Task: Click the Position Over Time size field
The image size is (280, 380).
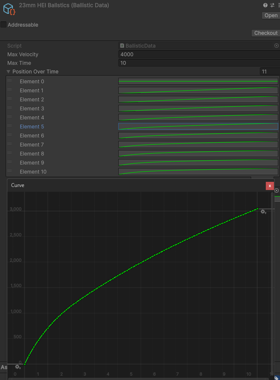Action: 269,72
